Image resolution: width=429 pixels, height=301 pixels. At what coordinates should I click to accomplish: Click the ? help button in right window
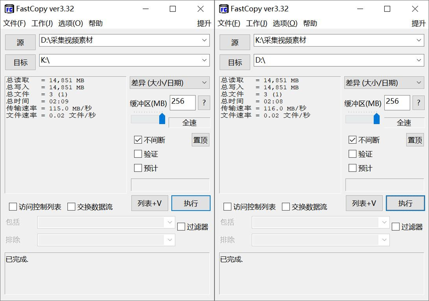pyautogui.click(x=418, y=103)
